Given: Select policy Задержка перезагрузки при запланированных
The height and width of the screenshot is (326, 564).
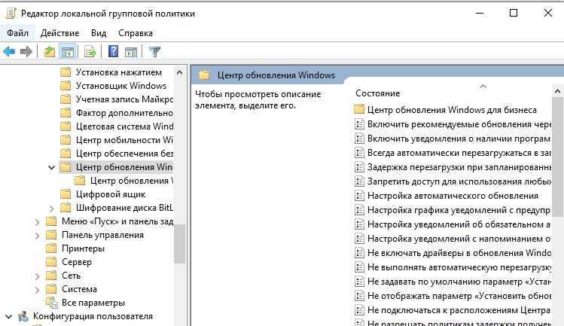Looking at the screenshot, I should [459, 167].
